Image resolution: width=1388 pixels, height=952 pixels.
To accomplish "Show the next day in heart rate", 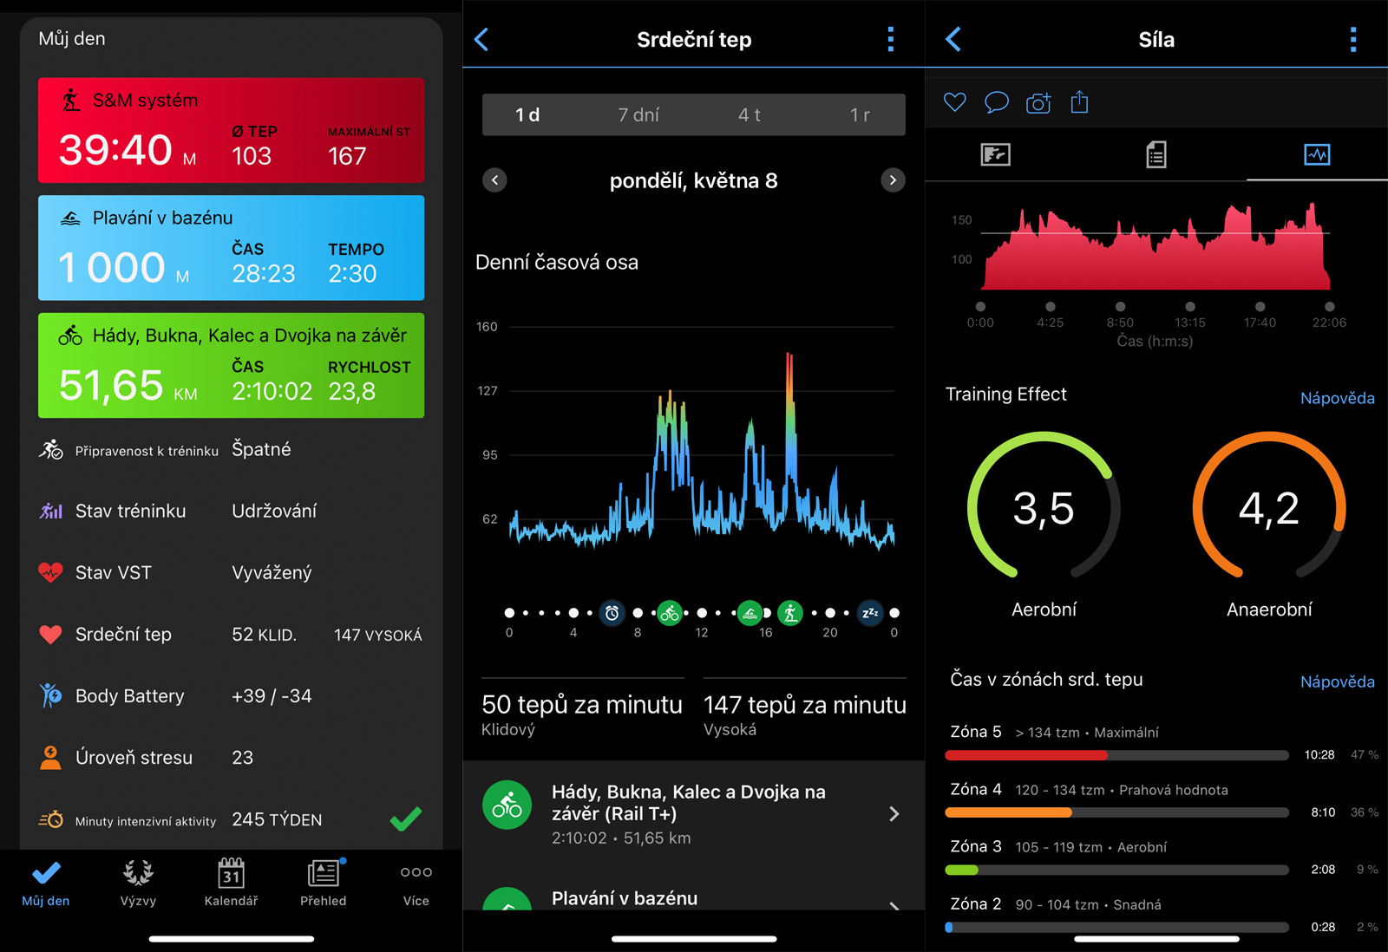I will click(x=893, y=180).
